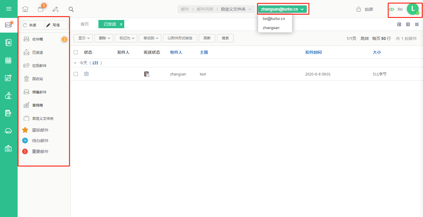This screenshot has width=423, height=217.
Task: Collapse the 今天 group
Action: point(75,63)
